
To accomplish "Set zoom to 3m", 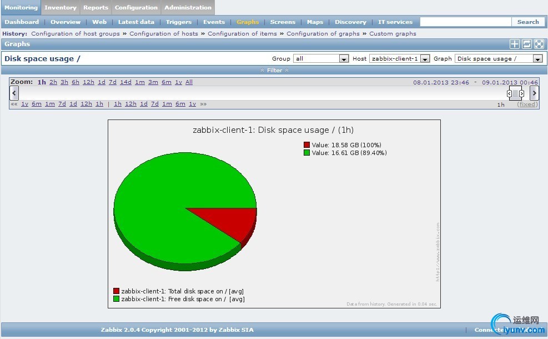I will (153, 82).
